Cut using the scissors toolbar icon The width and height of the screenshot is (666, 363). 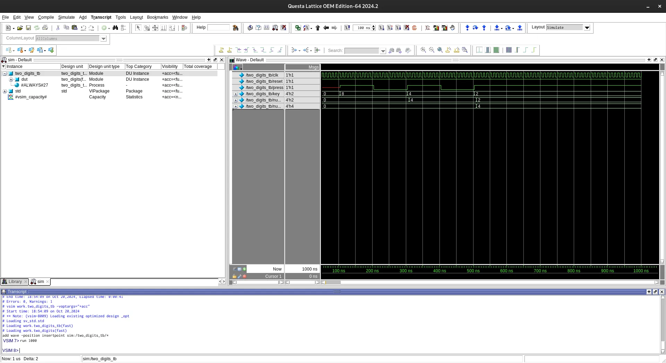click(58, 28)
